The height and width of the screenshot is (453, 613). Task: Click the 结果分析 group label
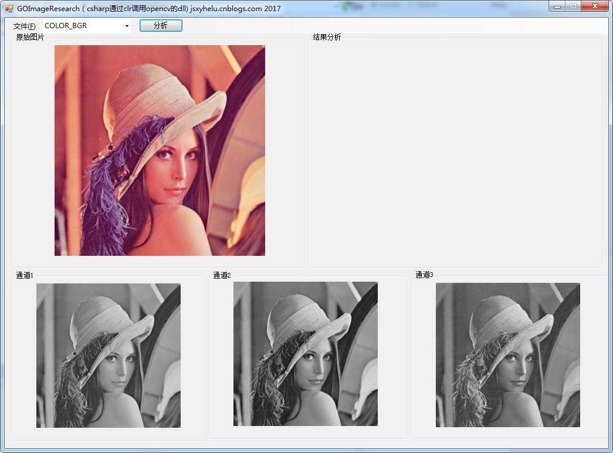coord(327,37)
